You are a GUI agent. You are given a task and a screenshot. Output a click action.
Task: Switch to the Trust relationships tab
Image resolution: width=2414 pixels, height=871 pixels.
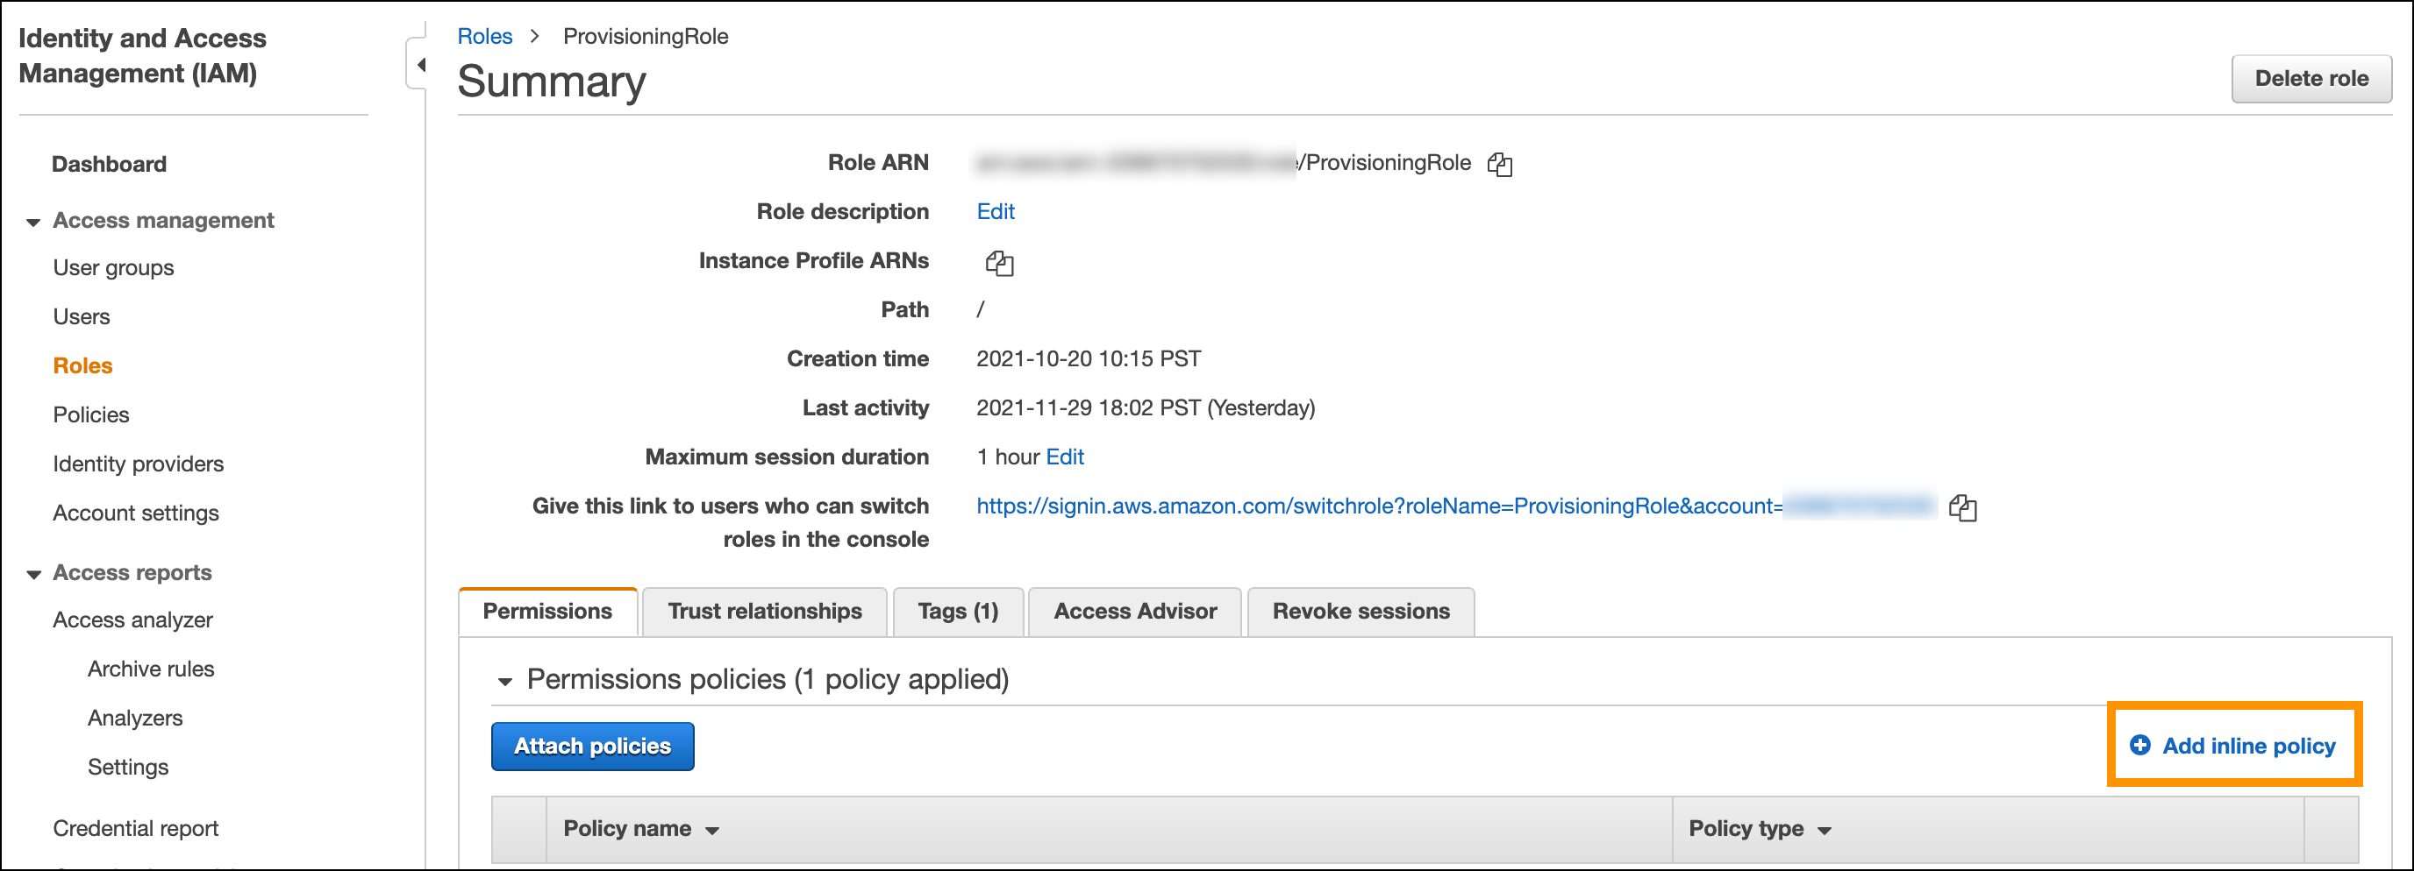(x=765, y=612)
